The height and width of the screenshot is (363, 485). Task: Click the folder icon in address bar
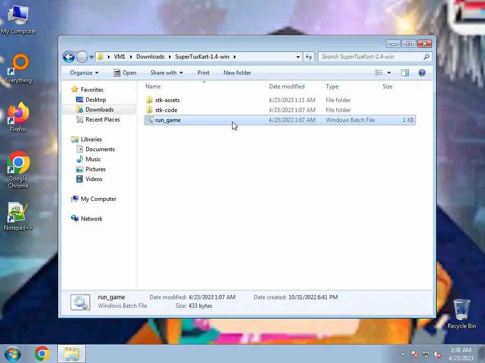point(100,57)
